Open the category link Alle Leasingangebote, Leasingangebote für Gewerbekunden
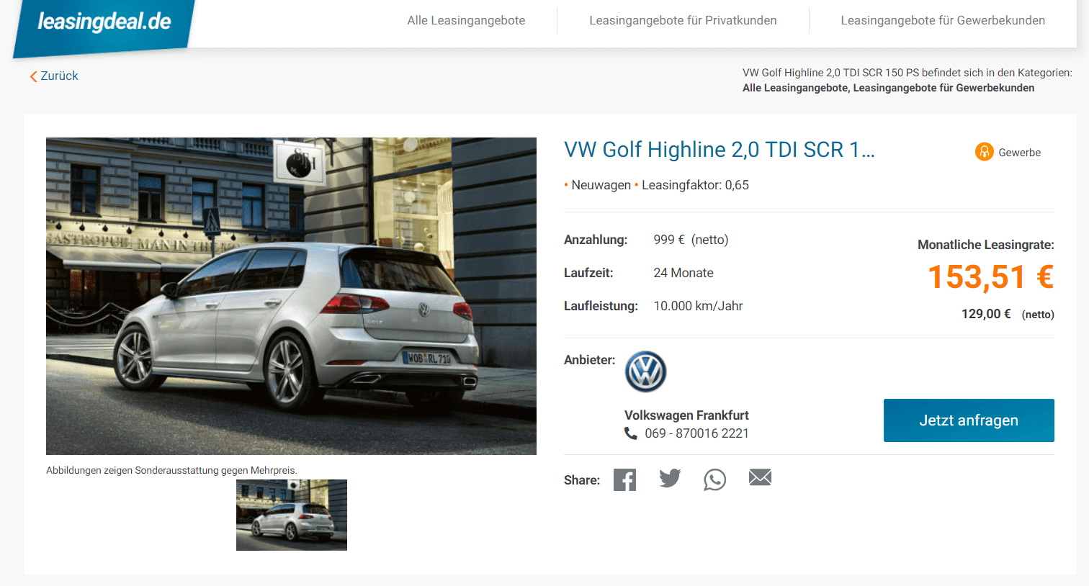The width and height of the screenshot is (1089, 586). point(888,88)
